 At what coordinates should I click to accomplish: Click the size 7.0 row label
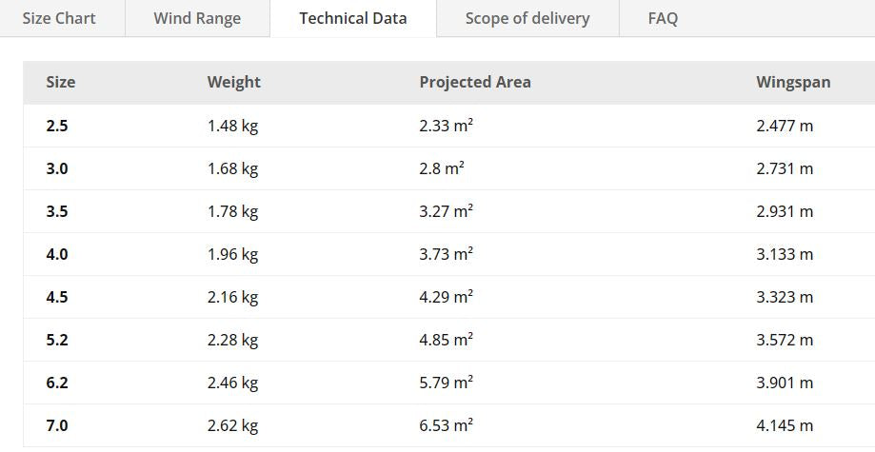57,425
